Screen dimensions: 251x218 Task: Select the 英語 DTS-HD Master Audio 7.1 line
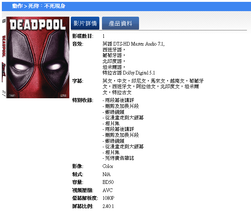tap(133, 44)
